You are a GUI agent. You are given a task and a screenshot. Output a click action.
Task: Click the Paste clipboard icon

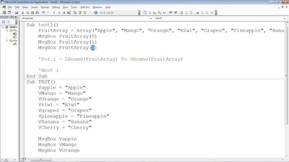tap(32, 13)
